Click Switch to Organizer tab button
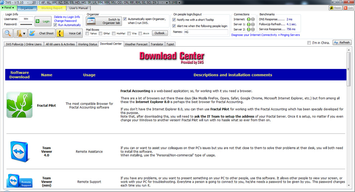 pos(104,21)
